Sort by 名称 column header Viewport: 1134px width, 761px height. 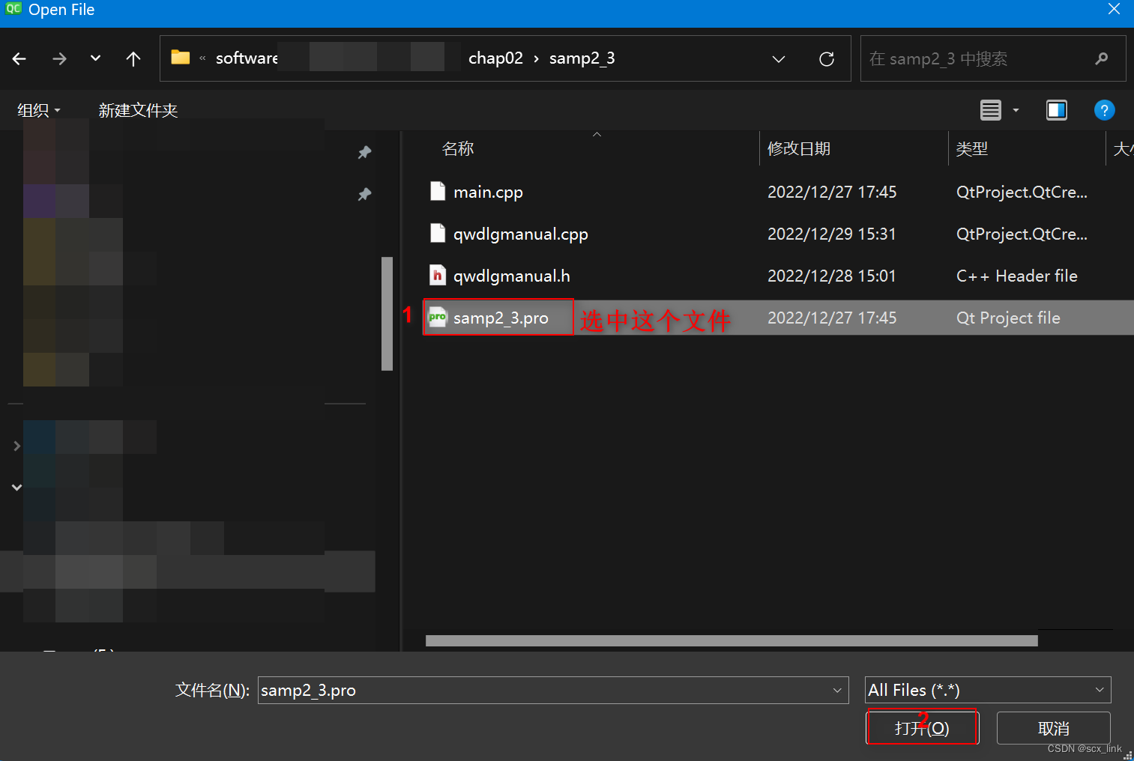pyautogui.click(x=458, y=148)
